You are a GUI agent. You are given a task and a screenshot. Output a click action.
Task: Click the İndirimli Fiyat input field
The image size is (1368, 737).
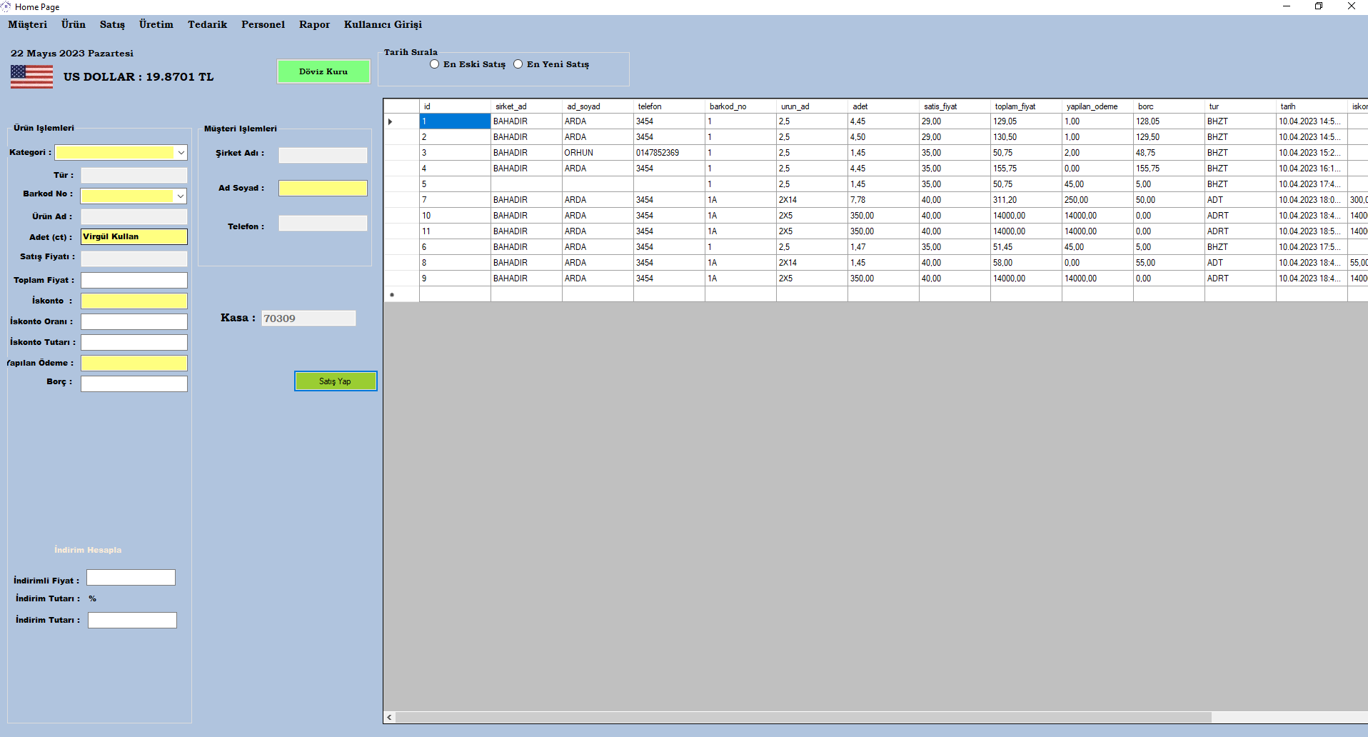pos(131,577)
